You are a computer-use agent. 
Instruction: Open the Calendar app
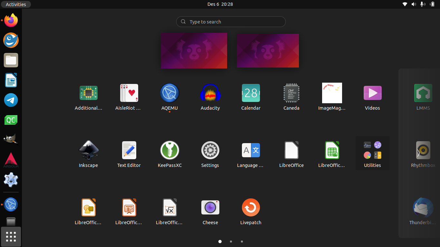coord(251,97)
